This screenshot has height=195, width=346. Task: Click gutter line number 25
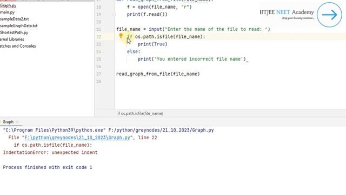click(x=98, y=59)
